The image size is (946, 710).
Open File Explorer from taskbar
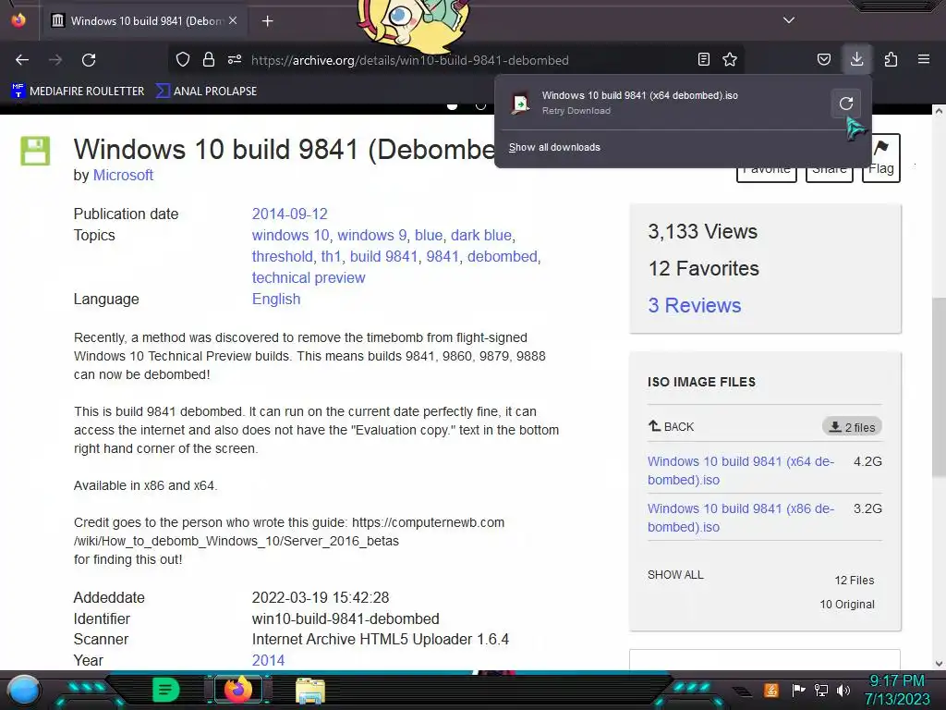310,691
